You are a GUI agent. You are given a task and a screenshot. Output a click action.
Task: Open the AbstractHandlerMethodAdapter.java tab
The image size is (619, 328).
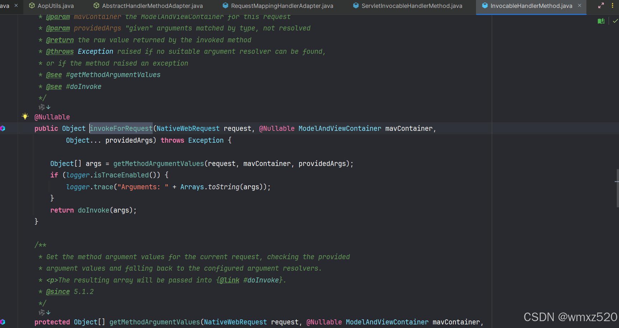point(148,6)
